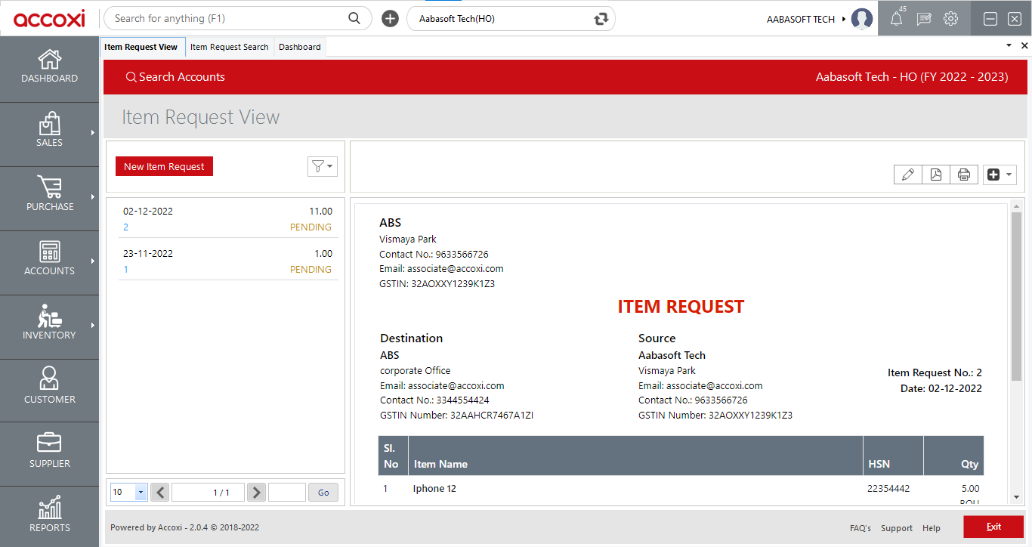Select the 02-12-2022 item request row

227,219
